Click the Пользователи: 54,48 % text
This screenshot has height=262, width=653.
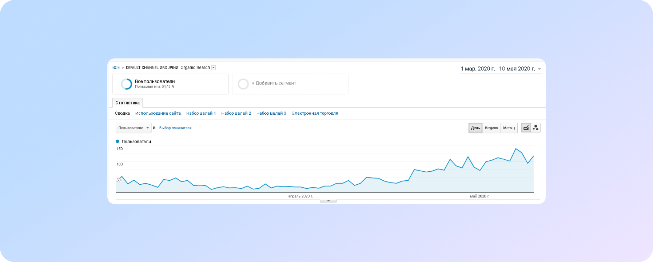(155, 86)
